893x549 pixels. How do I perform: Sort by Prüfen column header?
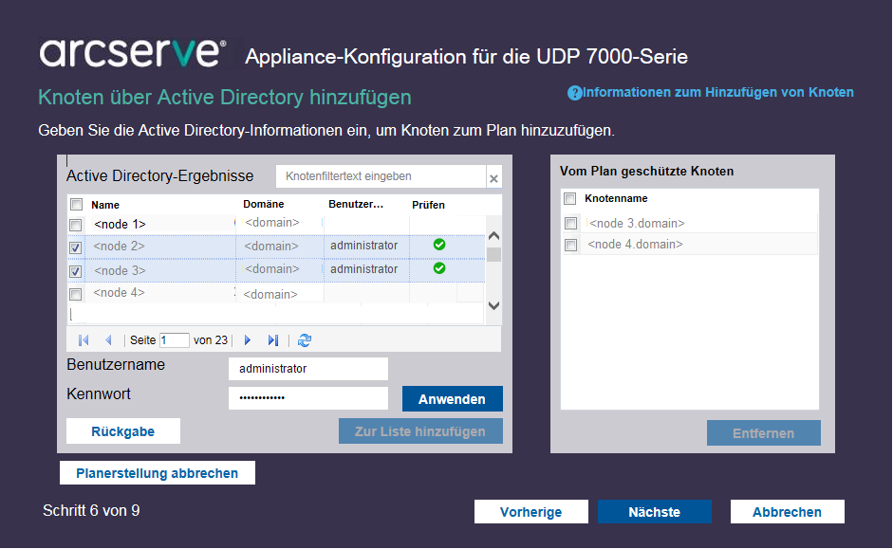pyautogui.click(x=428, y=205)
